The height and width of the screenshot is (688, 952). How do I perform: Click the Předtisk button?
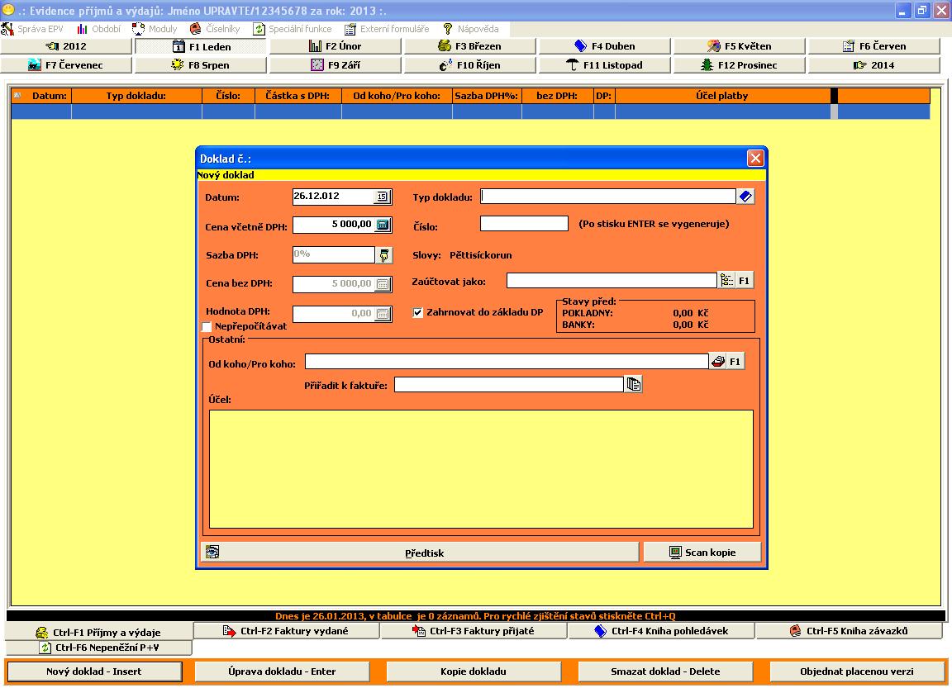420,553
